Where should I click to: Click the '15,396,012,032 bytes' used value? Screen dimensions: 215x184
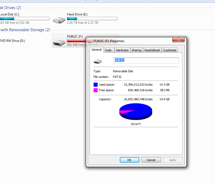click(138, 85)
